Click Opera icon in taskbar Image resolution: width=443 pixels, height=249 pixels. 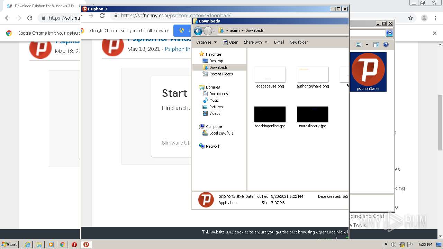[74, 245]
